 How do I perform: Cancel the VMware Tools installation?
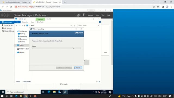[78, 68]
